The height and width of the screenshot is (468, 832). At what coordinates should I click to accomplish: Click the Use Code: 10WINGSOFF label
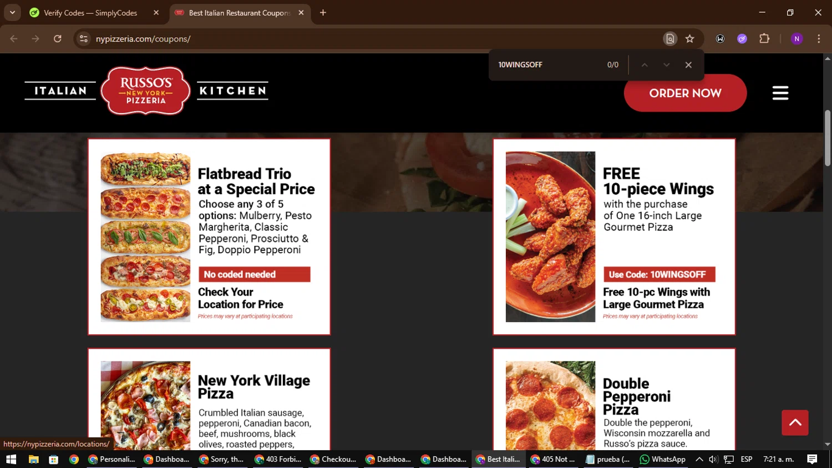[659, 274]
